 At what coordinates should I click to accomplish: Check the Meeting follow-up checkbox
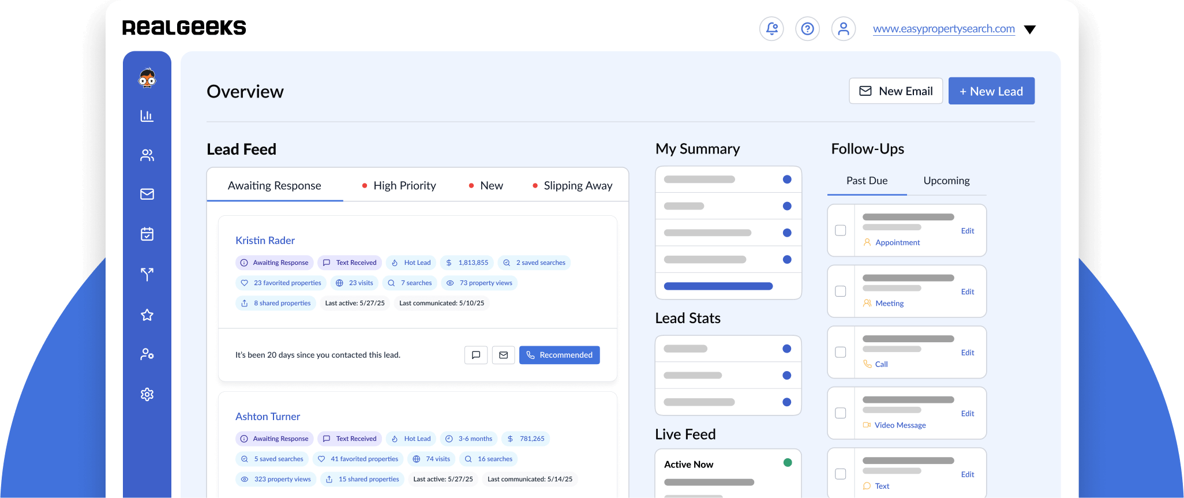[841, 291]
